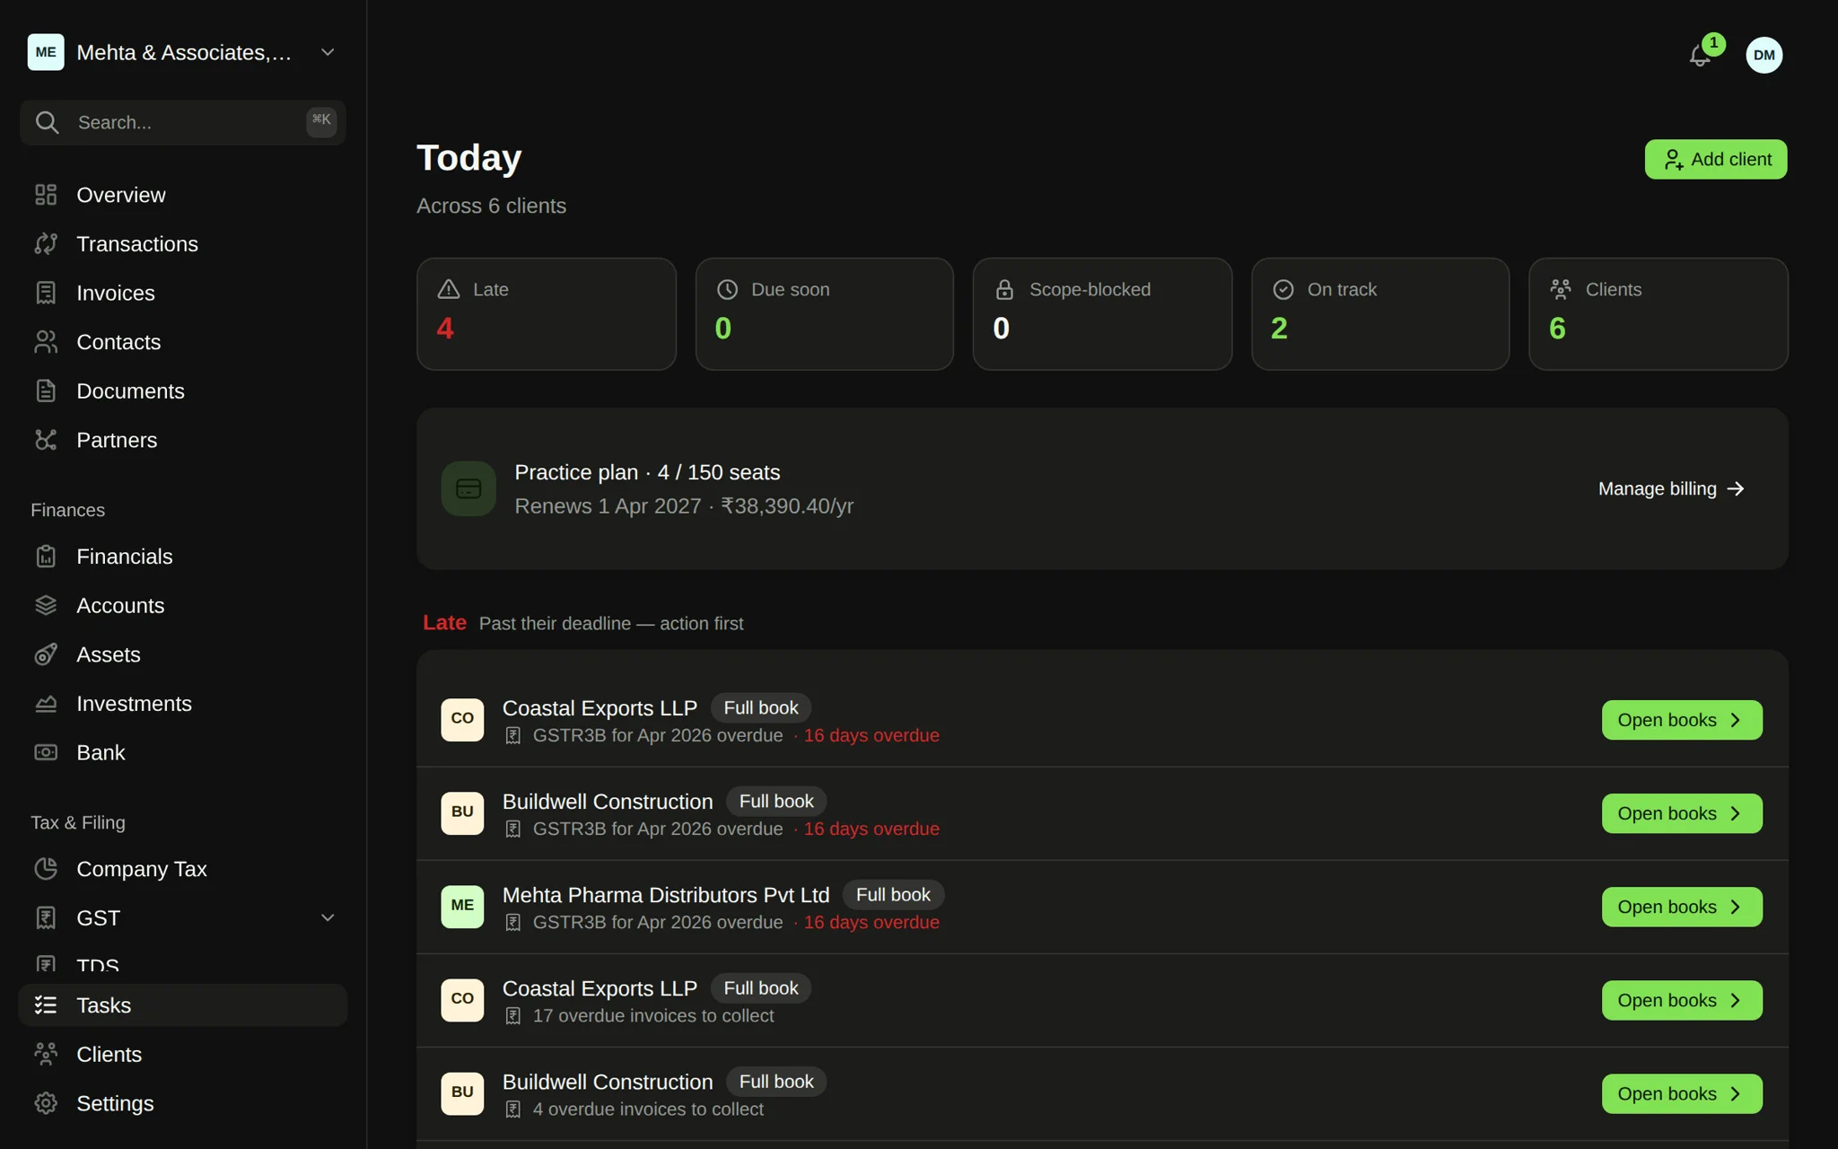The width and height of the screenshot is (1838, 1149).
Task: Click the Documents file icon
Action: [46, 391]
